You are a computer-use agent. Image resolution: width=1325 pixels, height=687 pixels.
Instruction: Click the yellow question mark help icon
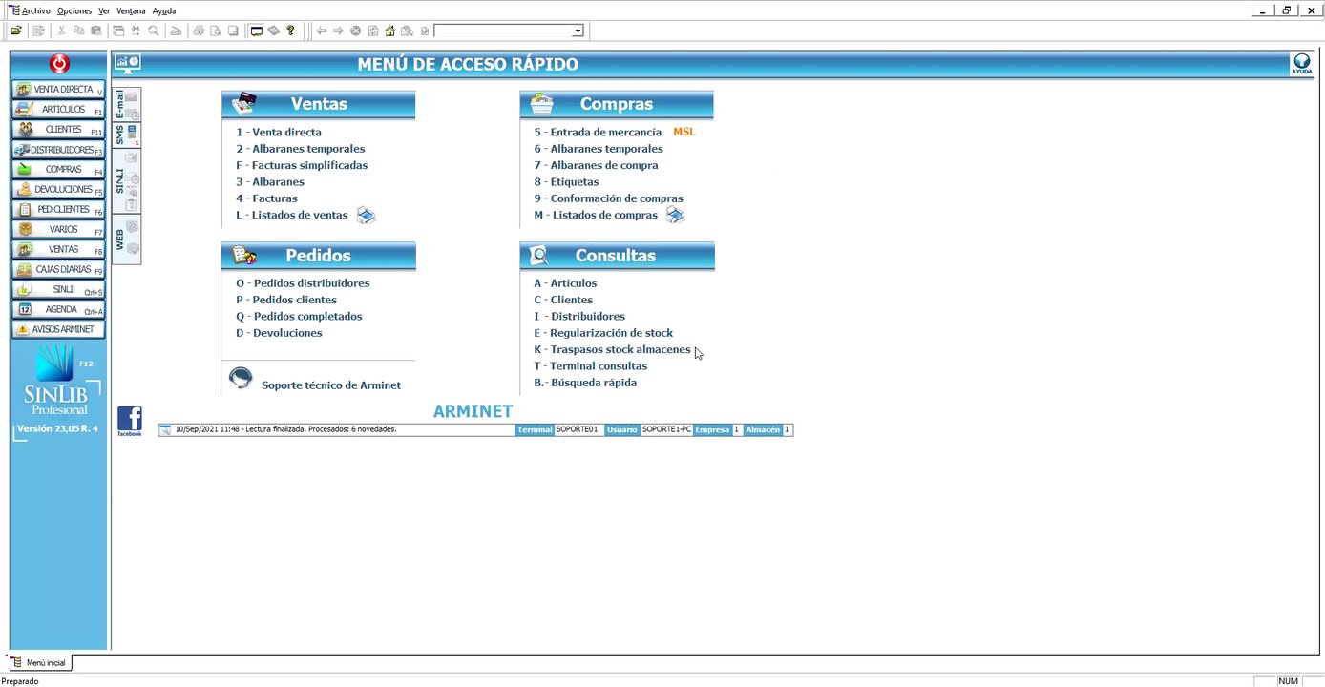click(291, 31)
